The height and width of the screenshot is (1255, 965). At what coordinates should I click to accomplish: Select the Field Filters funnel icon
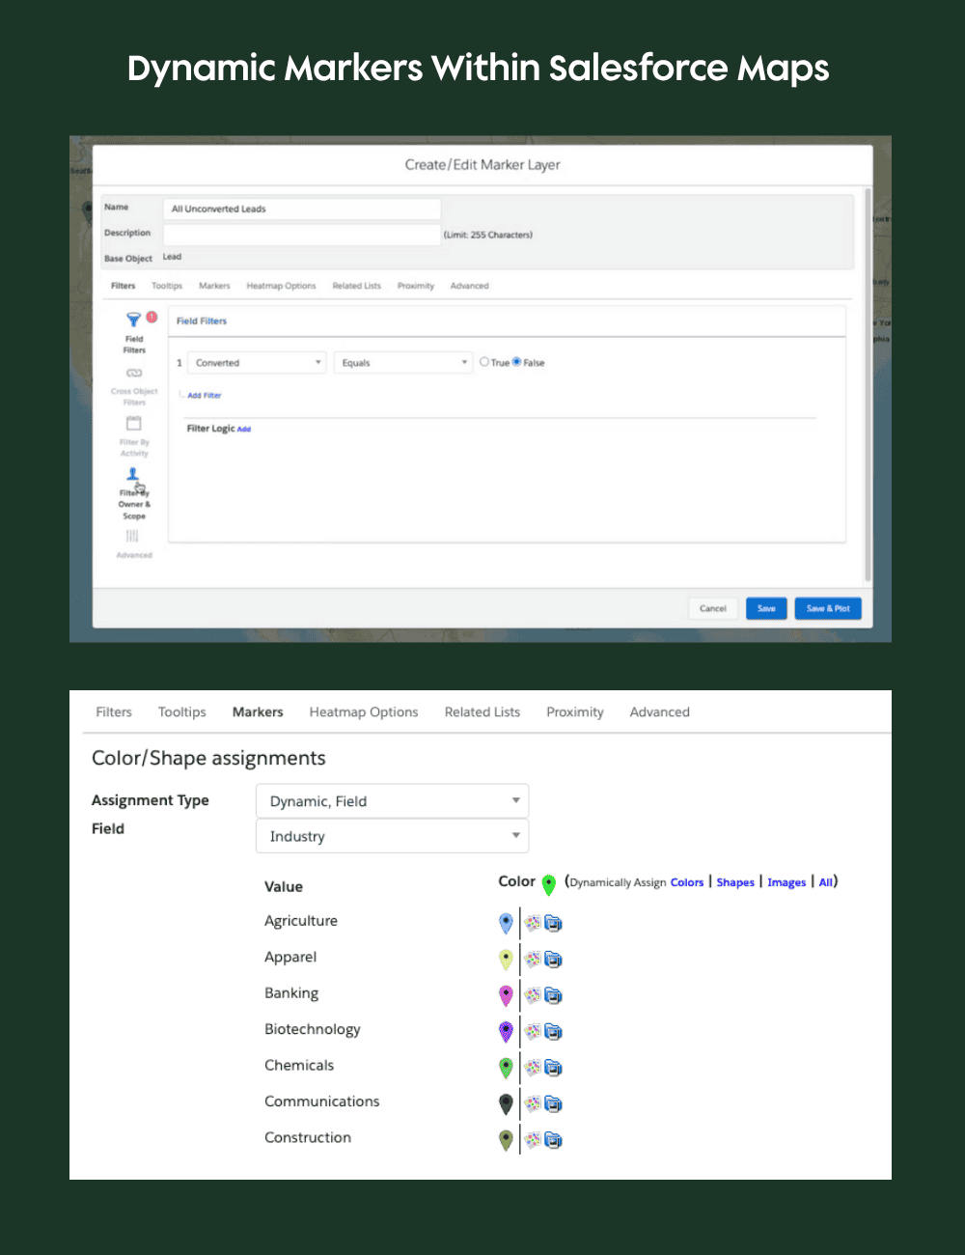pos(133,319)
